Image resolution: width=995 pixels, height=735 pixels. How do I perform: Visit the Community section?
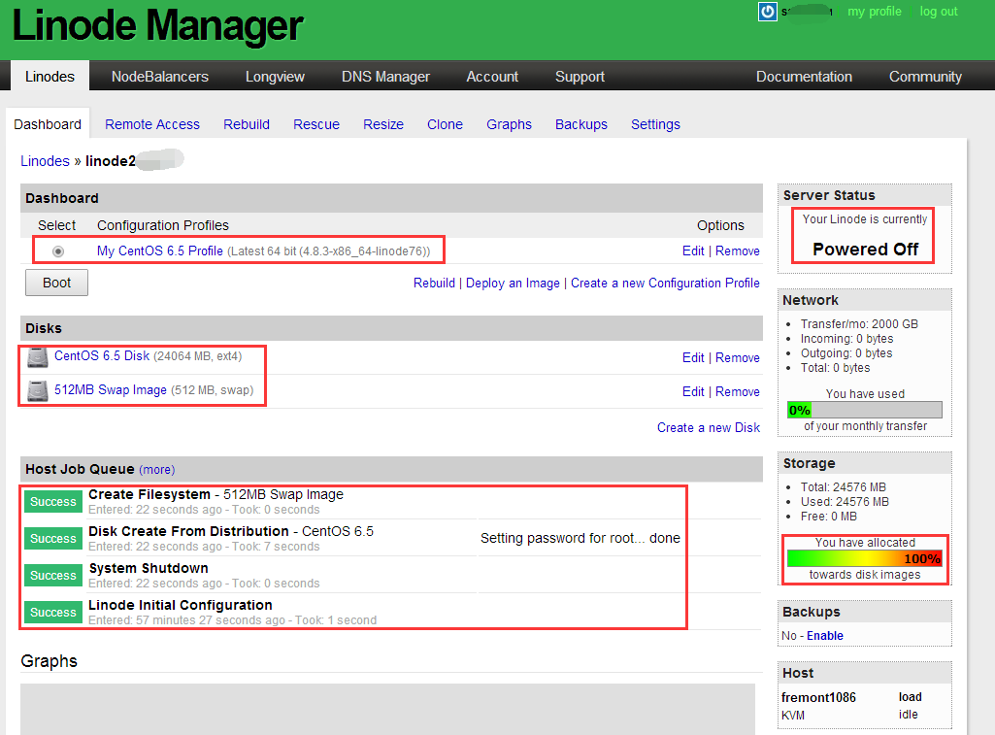click(924, 77)
